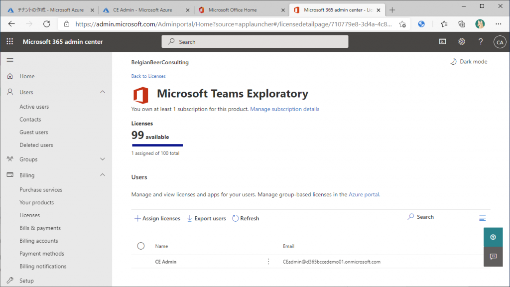Click the Microsoft 365 admin center title
The image size is (510, 287).
click(63, 42)
